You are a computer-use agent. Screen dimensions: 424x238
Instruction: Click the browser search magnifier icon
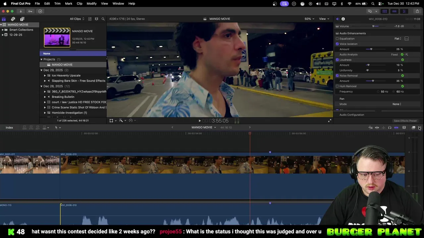tap(103, 19)
